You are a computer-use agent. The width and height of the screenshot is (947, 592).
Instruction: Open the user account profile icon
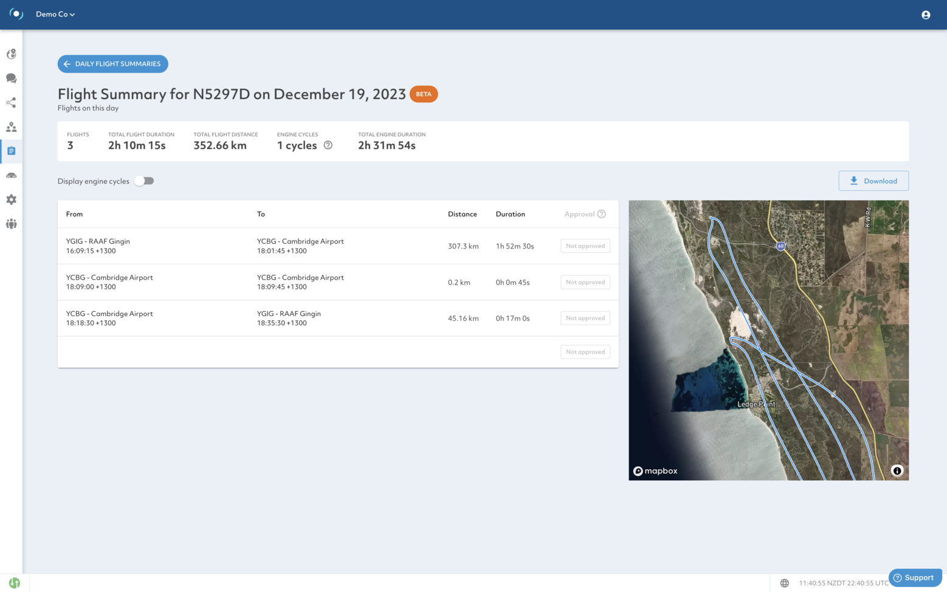click(x=925, y=15)
